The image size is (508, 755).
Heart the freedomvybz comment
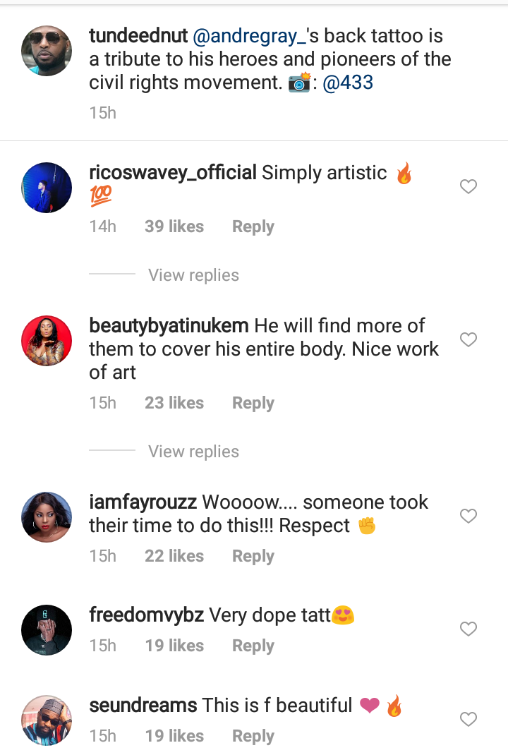point(468,629)
